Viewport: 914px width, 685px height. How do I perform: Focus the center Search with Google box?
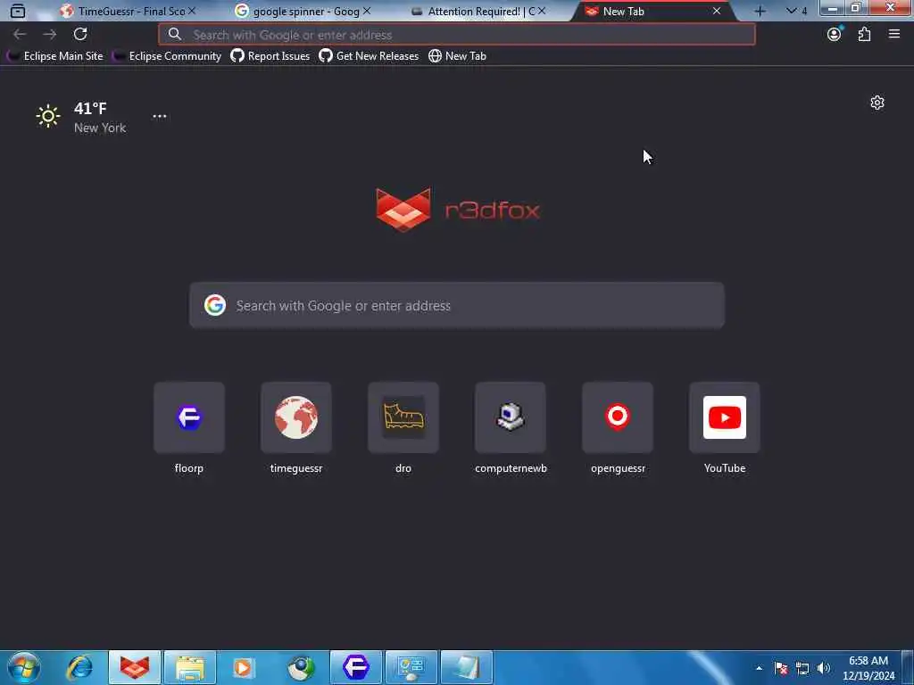click(457, 306)
